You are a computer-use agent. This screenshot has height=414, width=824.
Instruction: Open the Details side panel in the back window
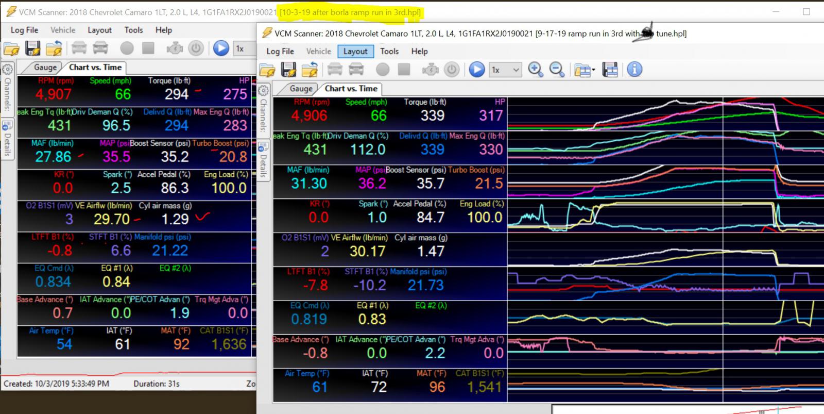[x=7, y=138]
